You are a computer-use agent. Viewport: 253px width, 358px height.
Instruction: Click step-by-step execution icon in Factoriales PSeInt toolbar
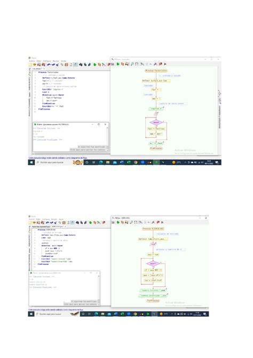(99, 65)
